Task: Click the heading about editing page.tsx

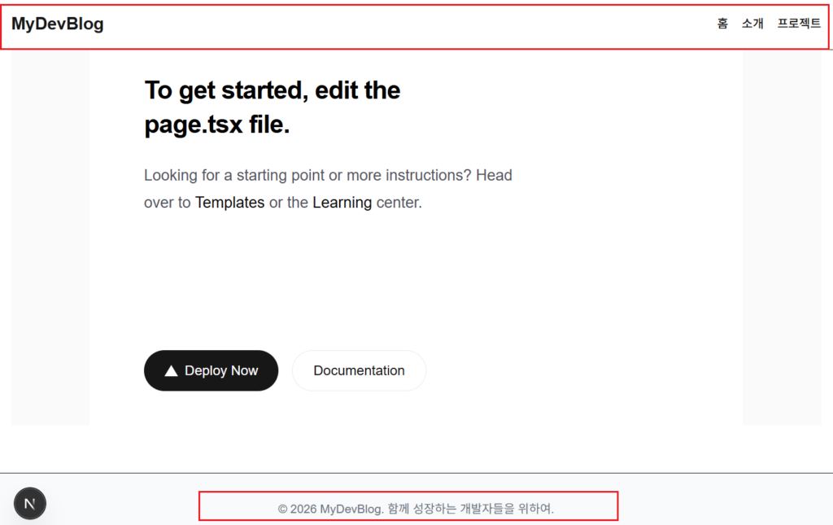Action: 272,107
